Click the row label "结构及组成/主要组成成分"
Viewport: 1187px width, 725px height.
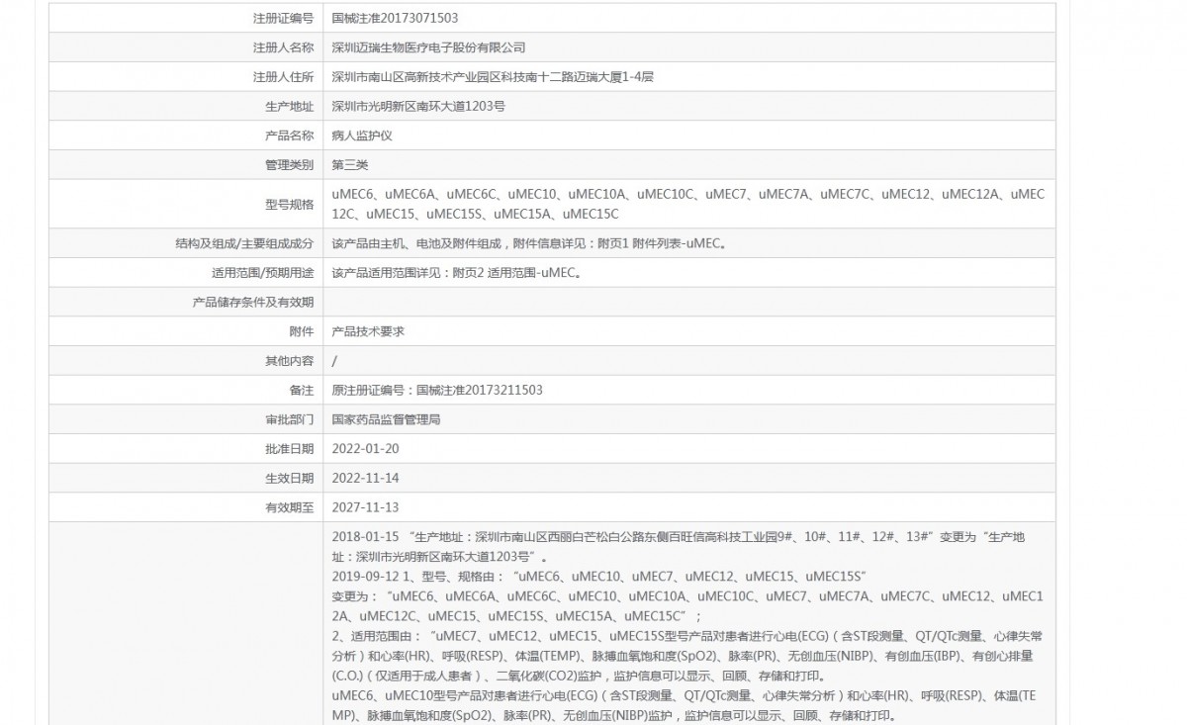tap(244, 243)
